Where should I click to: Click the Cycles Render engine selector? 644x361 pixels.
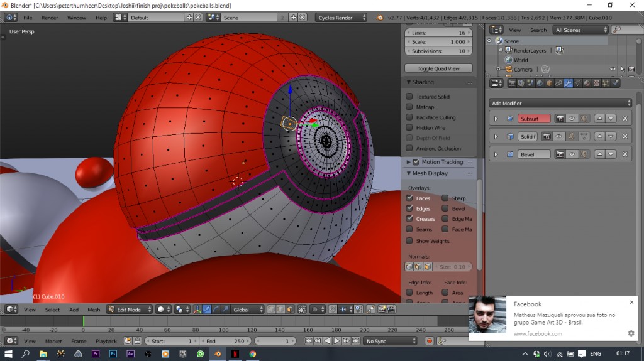[x=341, y=18]
